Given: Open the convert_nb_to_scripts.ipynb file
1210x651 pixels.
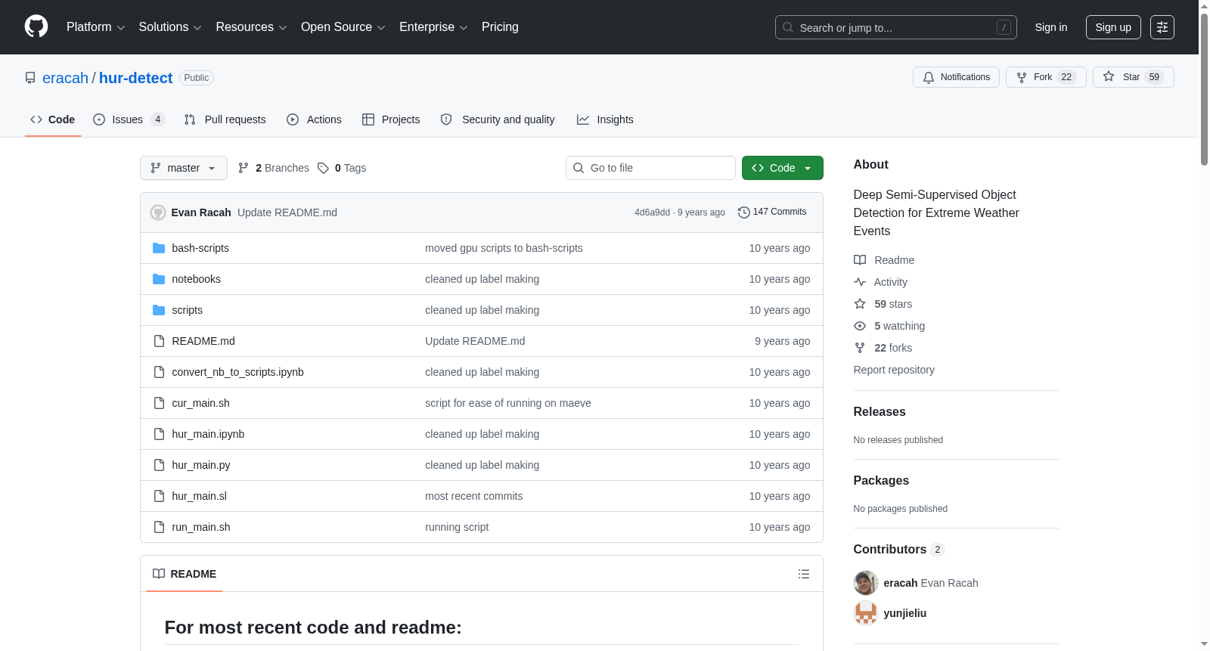Looking at the screenshot, I should coord(237,372).
